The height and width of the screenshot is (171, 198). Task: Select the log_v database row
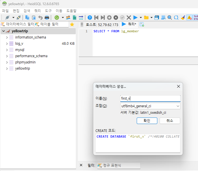coord(38,44)
